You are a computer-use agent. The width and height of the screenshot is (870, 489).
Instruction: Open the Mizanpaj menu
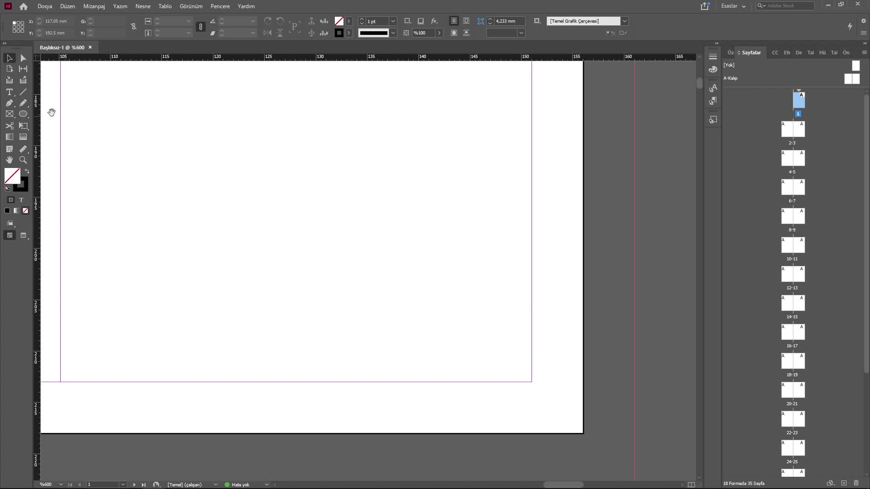click(94, 6)
